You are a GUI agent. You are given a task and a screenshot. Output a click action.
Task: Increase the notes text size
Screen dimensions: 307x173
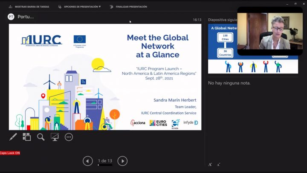(210, 164)
